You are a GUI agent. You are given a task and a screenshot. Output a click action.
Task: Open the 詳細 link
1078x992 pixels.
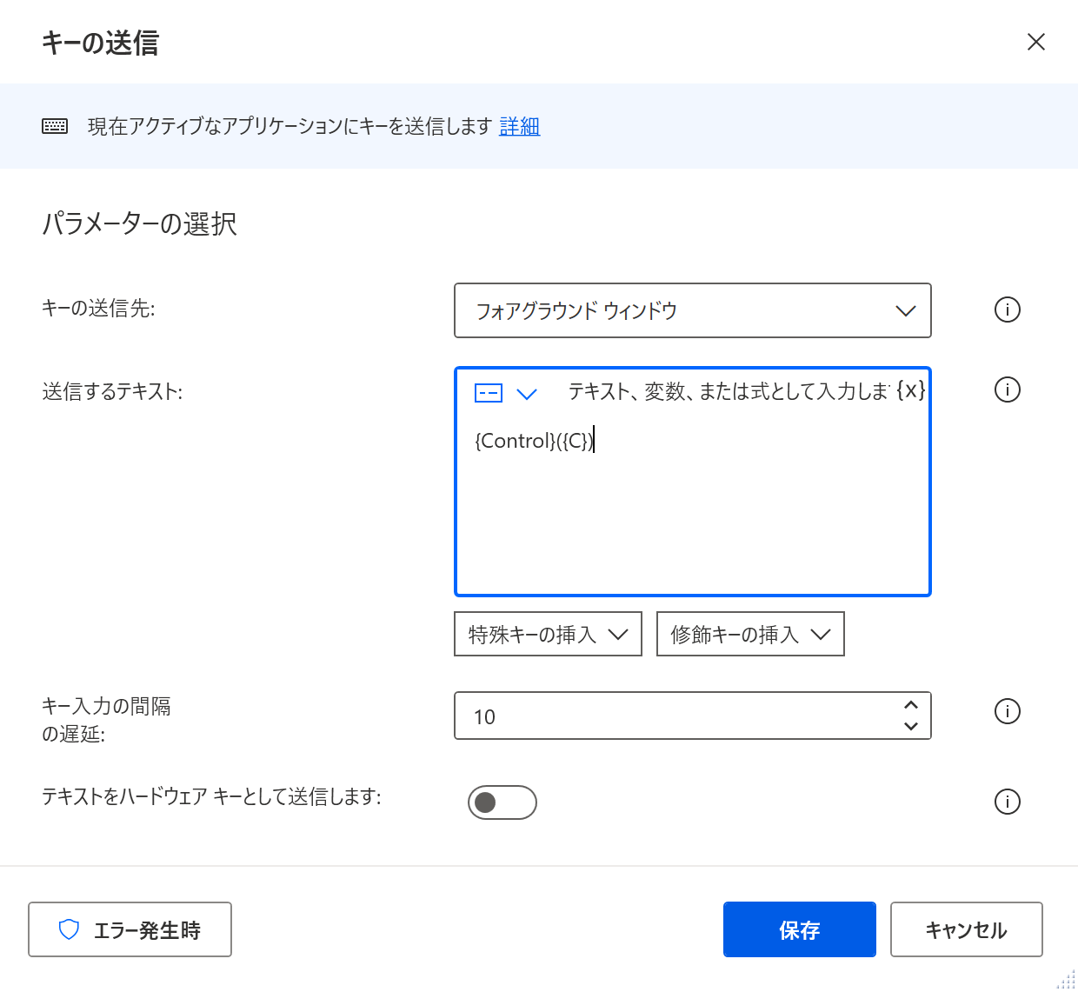(519, 126)
